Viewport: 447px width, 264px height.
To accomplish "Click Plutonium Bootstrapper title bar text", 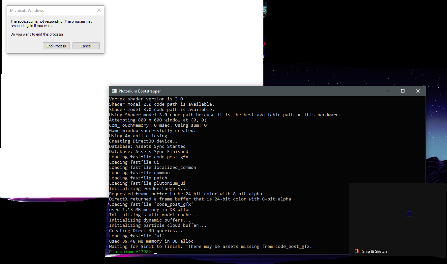I will [140, 91].
